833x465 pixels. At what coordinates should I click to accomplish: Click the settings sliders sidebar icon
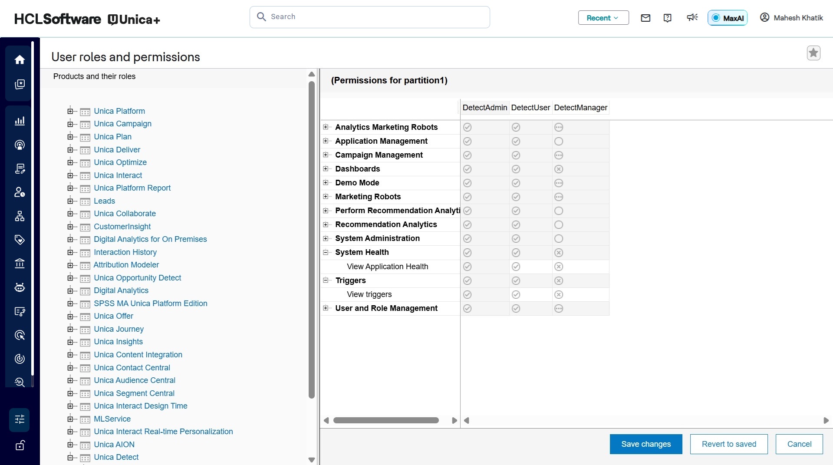pyautogui.click(x=20, y=419)
